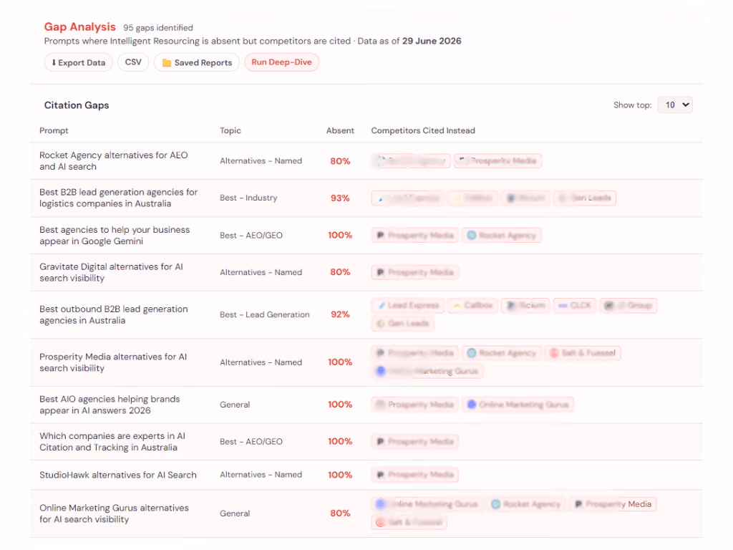Click Callbox chip in outbound B2B row
This screenshot has width=733, height=550.
[472, 305]
